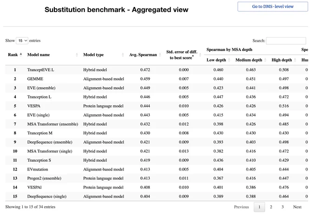Go to page 3 of results
The height and width of the screenshot is (214, 316).
pos(283,207)
